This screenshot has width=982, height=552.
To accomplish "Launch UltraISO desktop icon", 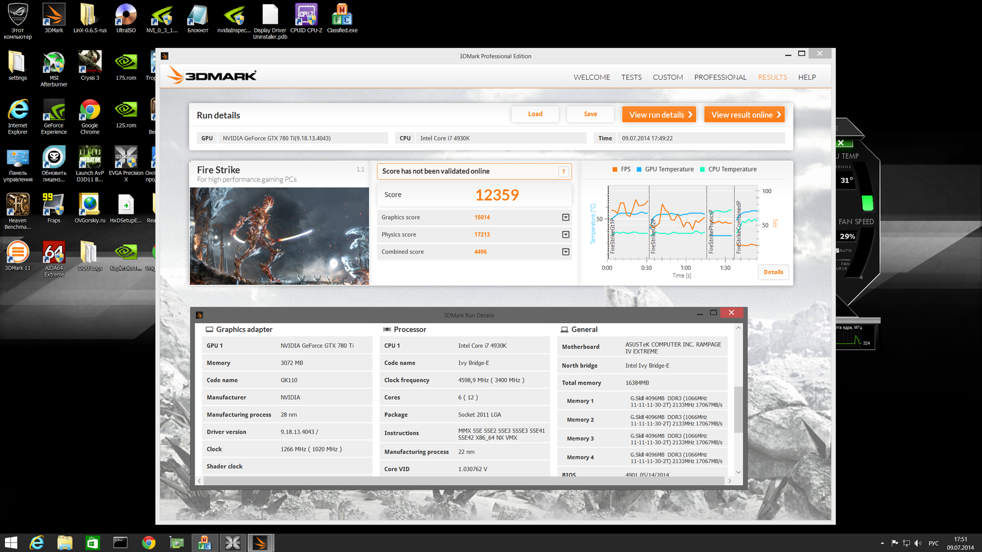I will click(126, 18).
